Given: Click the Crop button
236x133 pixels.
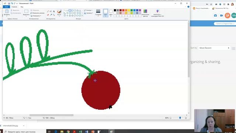Looking at the screenshot, I should coord(35,10).
